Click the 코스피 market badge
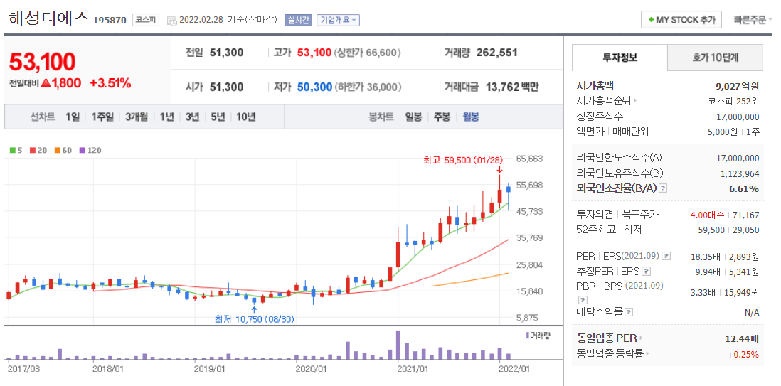781x386 pixels. (145, 21)
